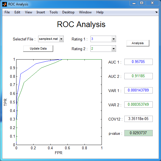This screenshot has width=161, height=161.
Task: Click the MATLAB logo icon in title bar
Action: coord(5,4)
